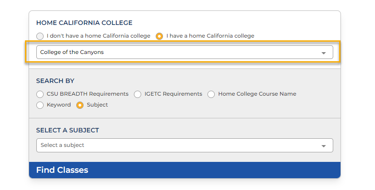
Task: Select the Keyword radio circle
Action: click(x=40, y=105)
